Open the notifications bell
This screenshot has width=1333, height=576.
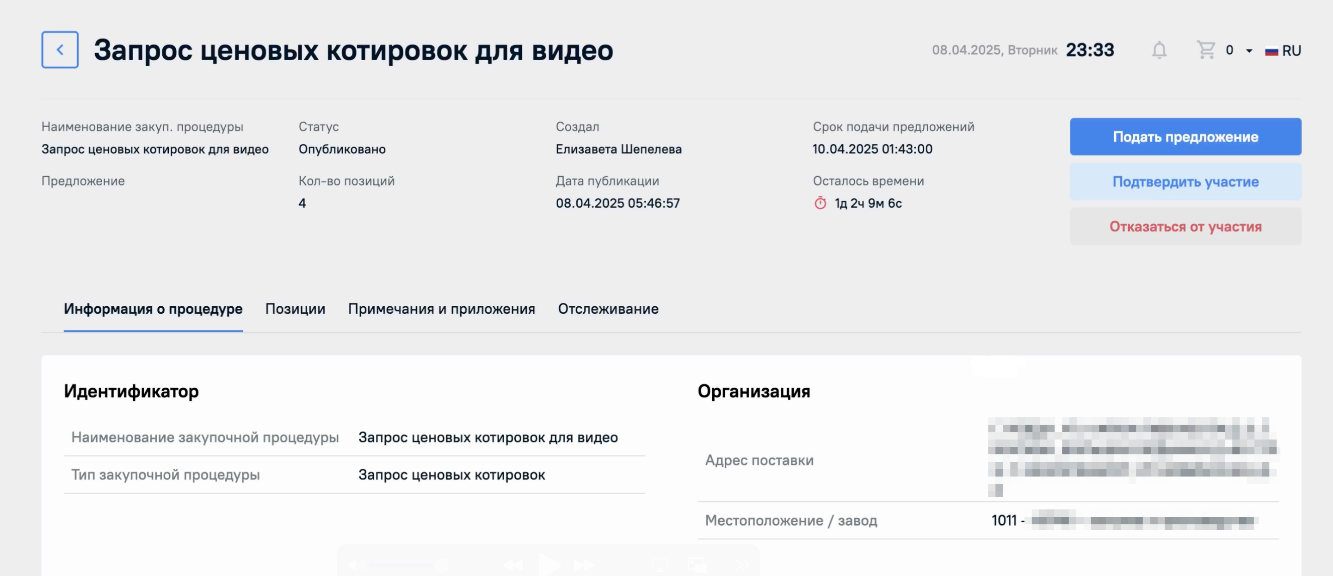tap(1159, 50)
